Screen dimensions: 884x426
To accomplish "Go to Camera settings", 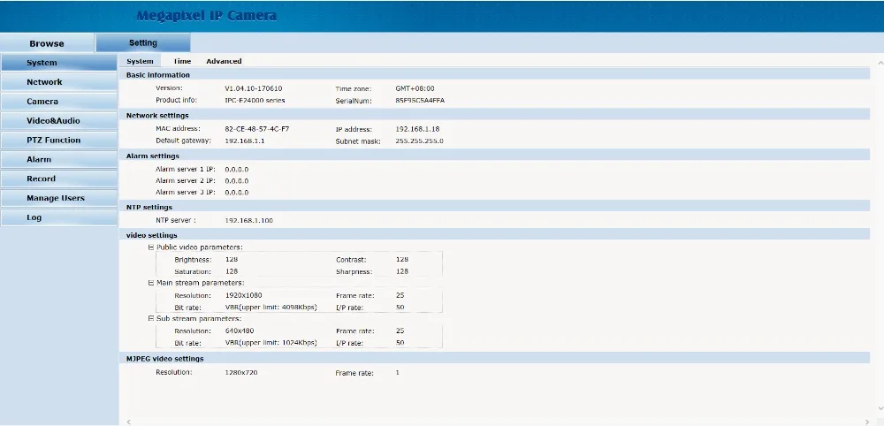I will (x=58, y=102).
